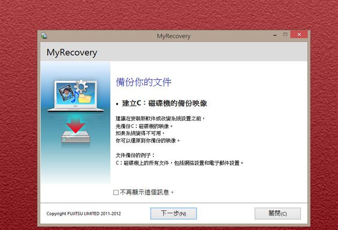
Task: Click the laptop base in the illustration
Action: [x=76, y=110]
